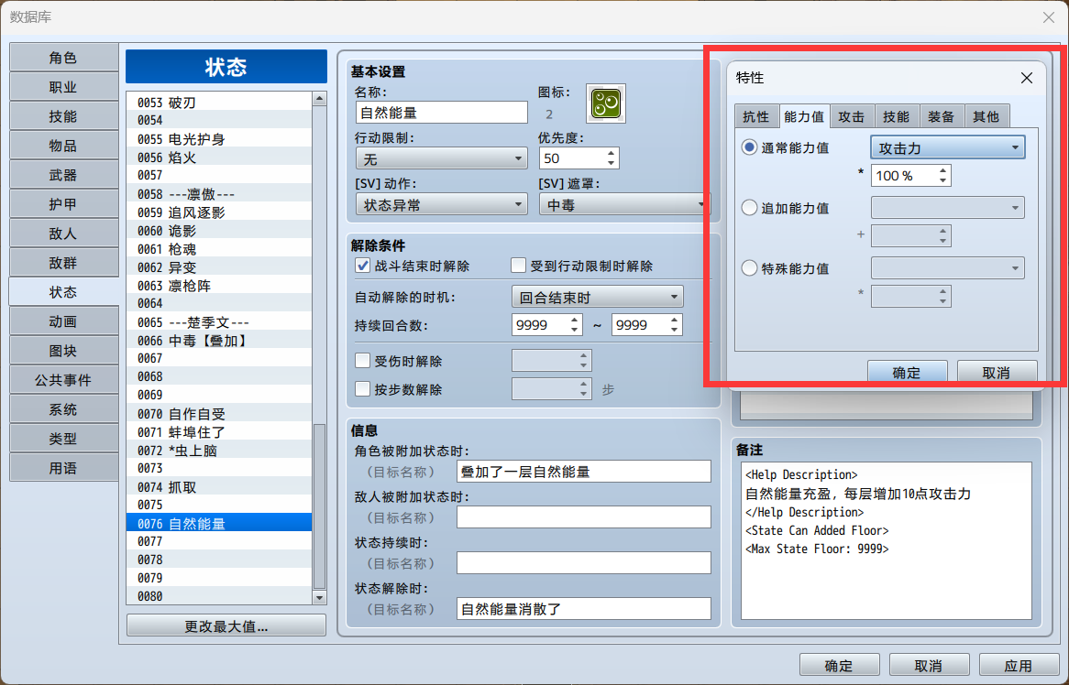Click the state list scroll up arrow

(319, 99)
